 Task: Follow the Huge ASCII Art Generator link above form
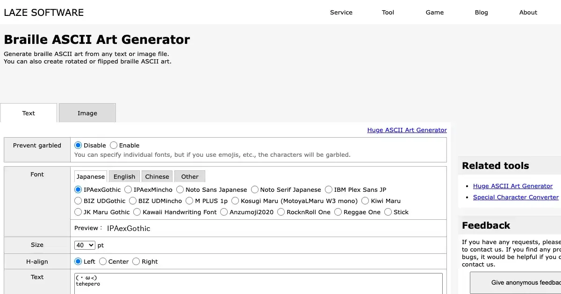(x=407, y=130)
